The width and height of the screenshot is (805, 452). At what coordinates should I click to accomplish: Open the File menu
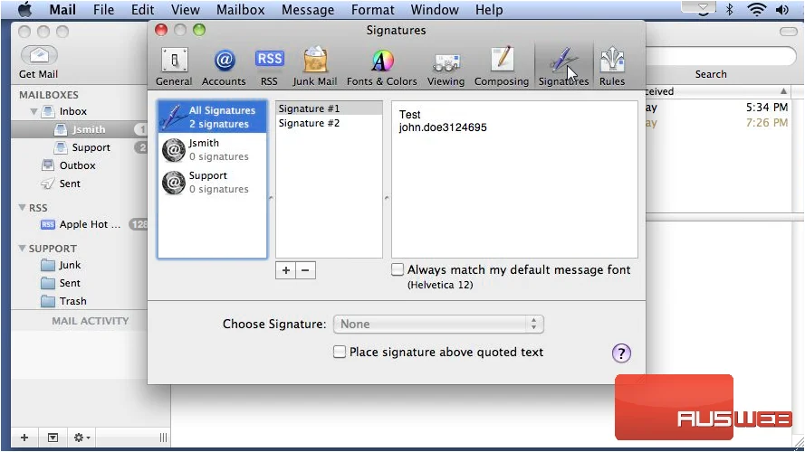point(104,10)
